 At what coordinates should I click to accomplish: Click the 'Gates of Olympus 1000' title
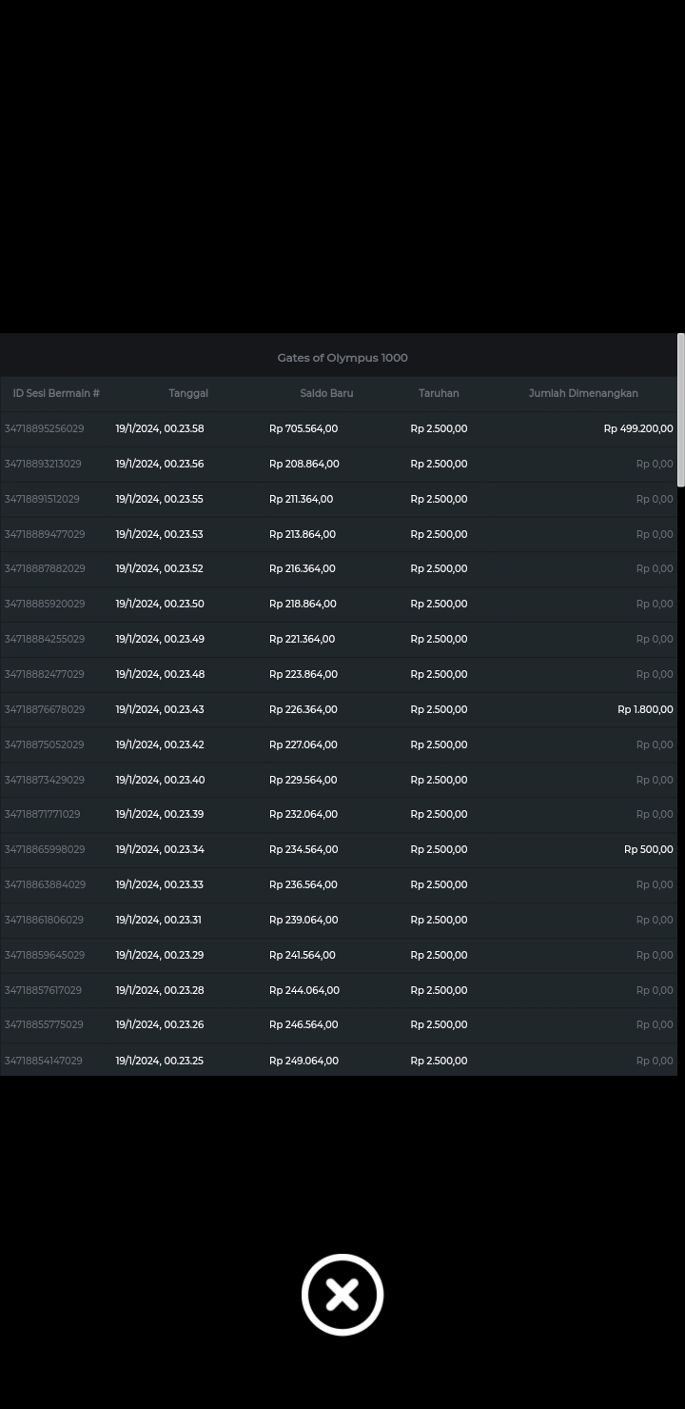coord(342,358)
